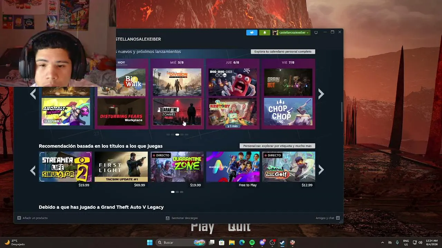Click the $12.99 price tag
Screen dimensions: 442x248
[307, 185]
